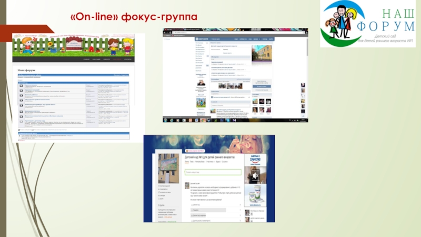Click the slide title «On-line» фокус-группа
421x237 pixels.
coord(134,17)
